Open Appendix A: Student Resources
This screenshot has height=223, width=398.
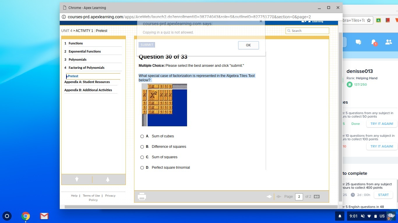pyautogui.click(x=87, y=82)
